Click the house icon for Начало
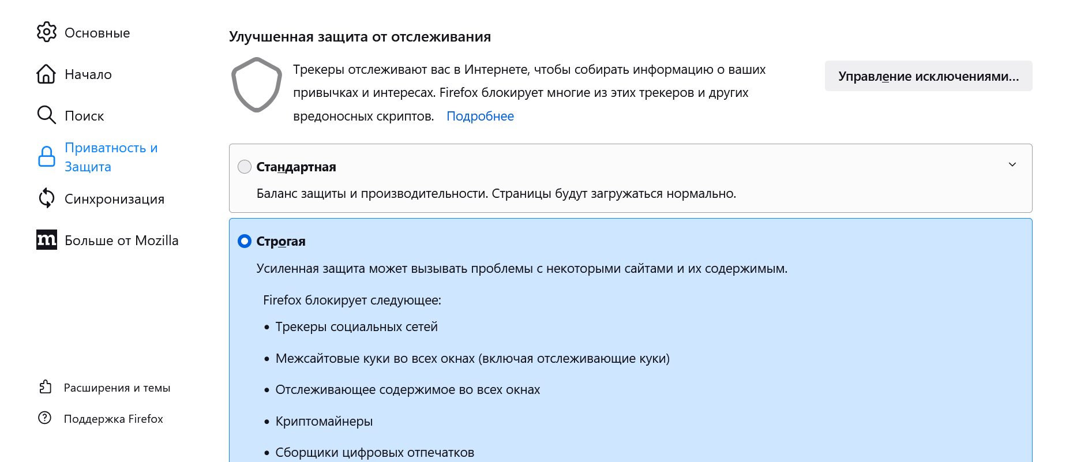 point(46,74)
